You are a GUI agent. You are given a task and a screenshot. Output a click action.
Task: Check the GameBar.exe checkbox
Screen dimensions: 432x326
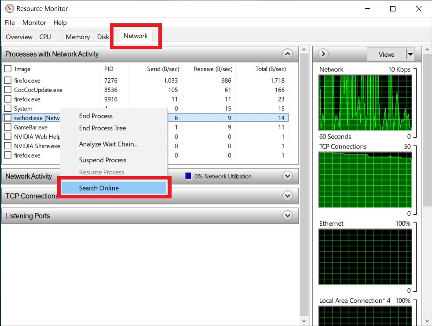pyautogui.click(x=8, y=127)
